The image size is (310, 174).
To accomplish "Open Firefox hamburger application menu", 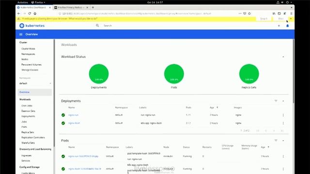I will [291, 14].
